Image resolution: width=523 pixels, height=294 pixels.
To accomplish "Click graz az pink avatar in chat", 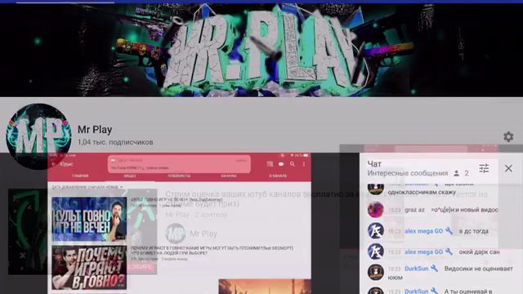I will pyautogui.click(x=376, y=210).
